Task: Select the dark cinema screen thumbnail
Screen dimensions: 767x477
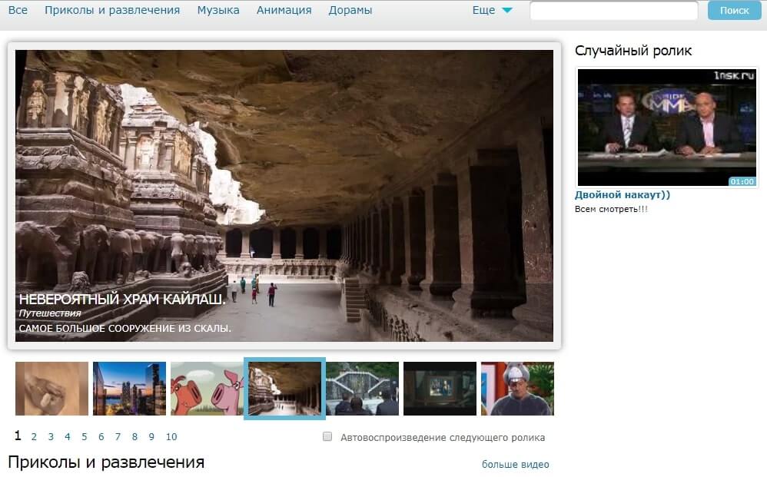Action: [x=440, y=389]
